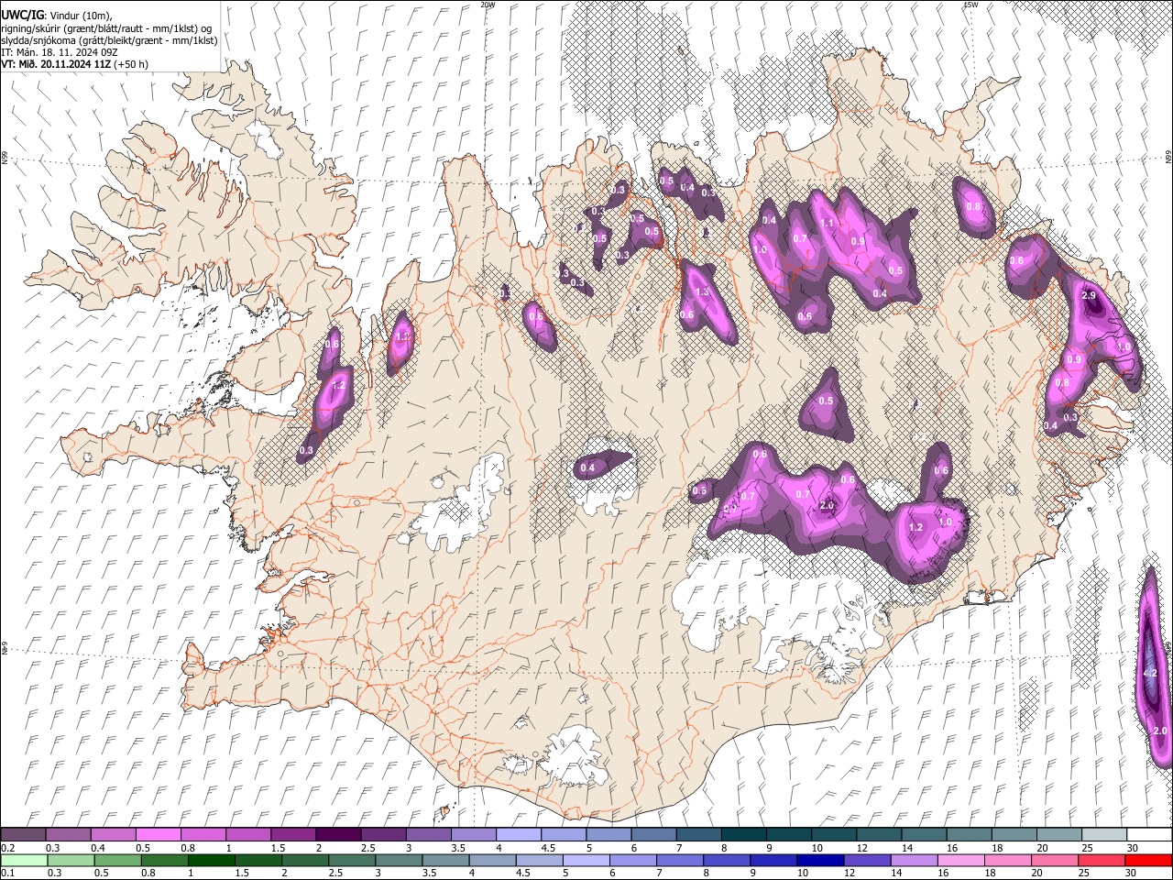Image resolution: width=1173 pixels, height=880 pixels.
Task: Click the '0.1' label in the rain legend
Action: tap(7, 874)
